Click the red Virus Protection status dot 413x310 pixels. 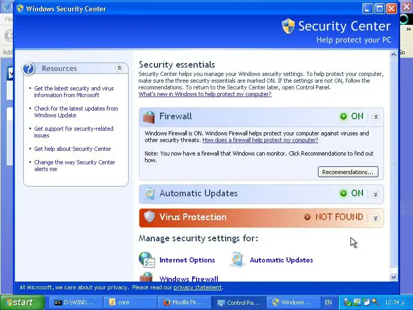click(307, 217)
